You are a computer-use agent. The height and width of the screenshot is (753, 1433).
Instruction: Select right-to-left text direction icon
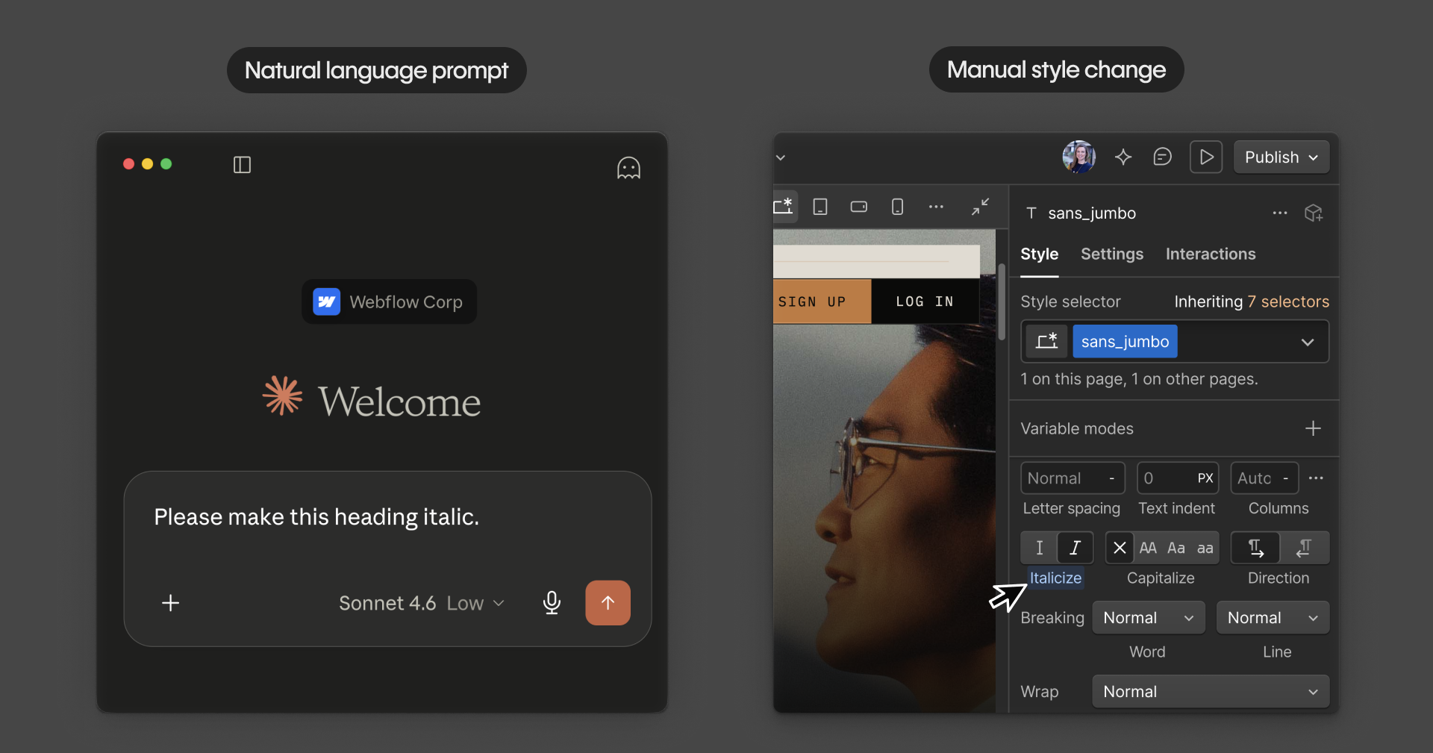pos(1305,548)
